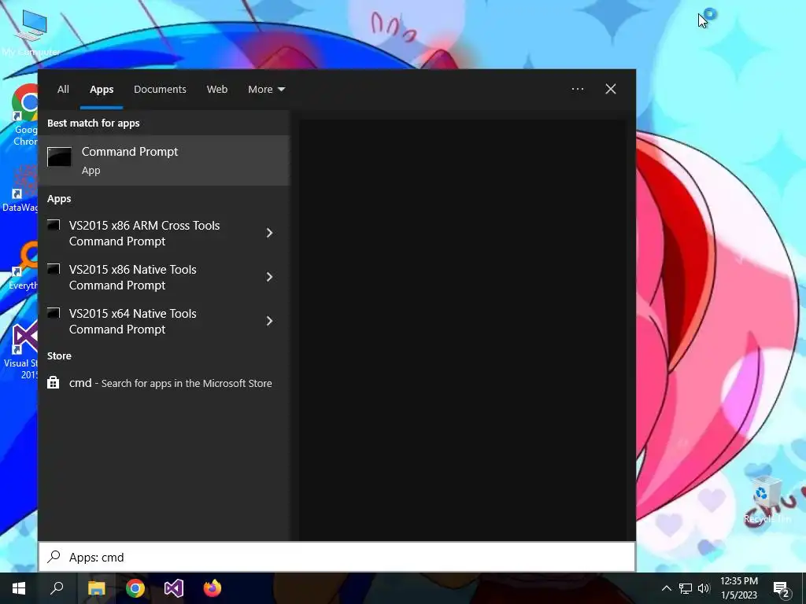The height and width of the screenshot is (604, 806).
Task: Switch to the All tab
Action: (63, 90)
